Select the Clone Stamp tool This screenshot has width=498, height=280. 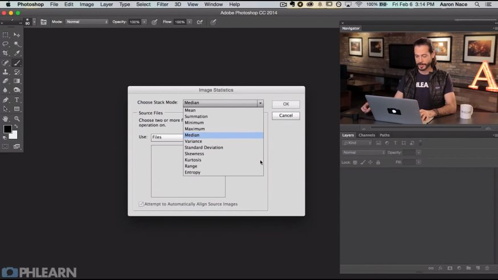tap(6, 72)
